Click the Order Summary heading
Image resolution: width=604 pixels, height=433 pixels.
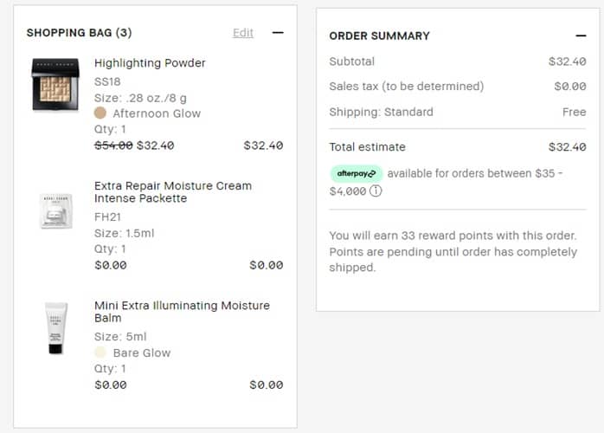point(379,36)
